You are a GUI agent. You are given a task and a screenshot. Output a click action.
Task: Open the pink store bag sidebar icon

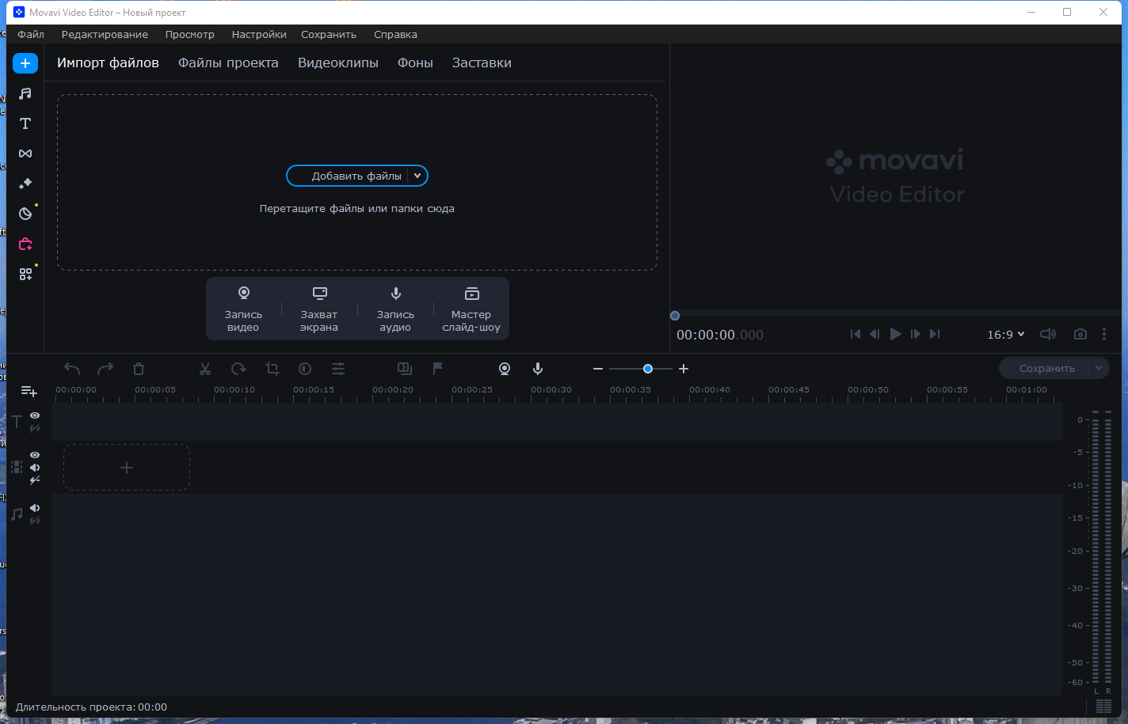tap(25, 244)
